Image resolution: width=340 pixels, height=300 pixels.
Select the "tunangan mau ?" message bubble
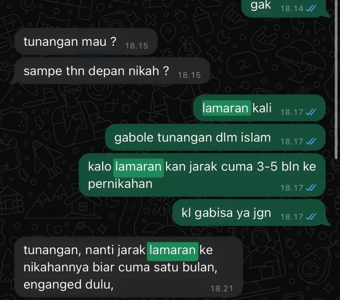pyautogui.click(x=86, y=41)
